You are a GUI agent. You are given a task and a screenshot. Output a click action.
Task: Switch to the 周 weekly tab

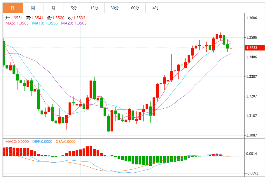pyautogui.click(x=33, y=8)
